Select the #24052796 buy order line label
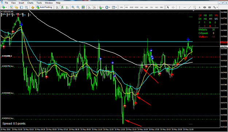 [8, 66]
